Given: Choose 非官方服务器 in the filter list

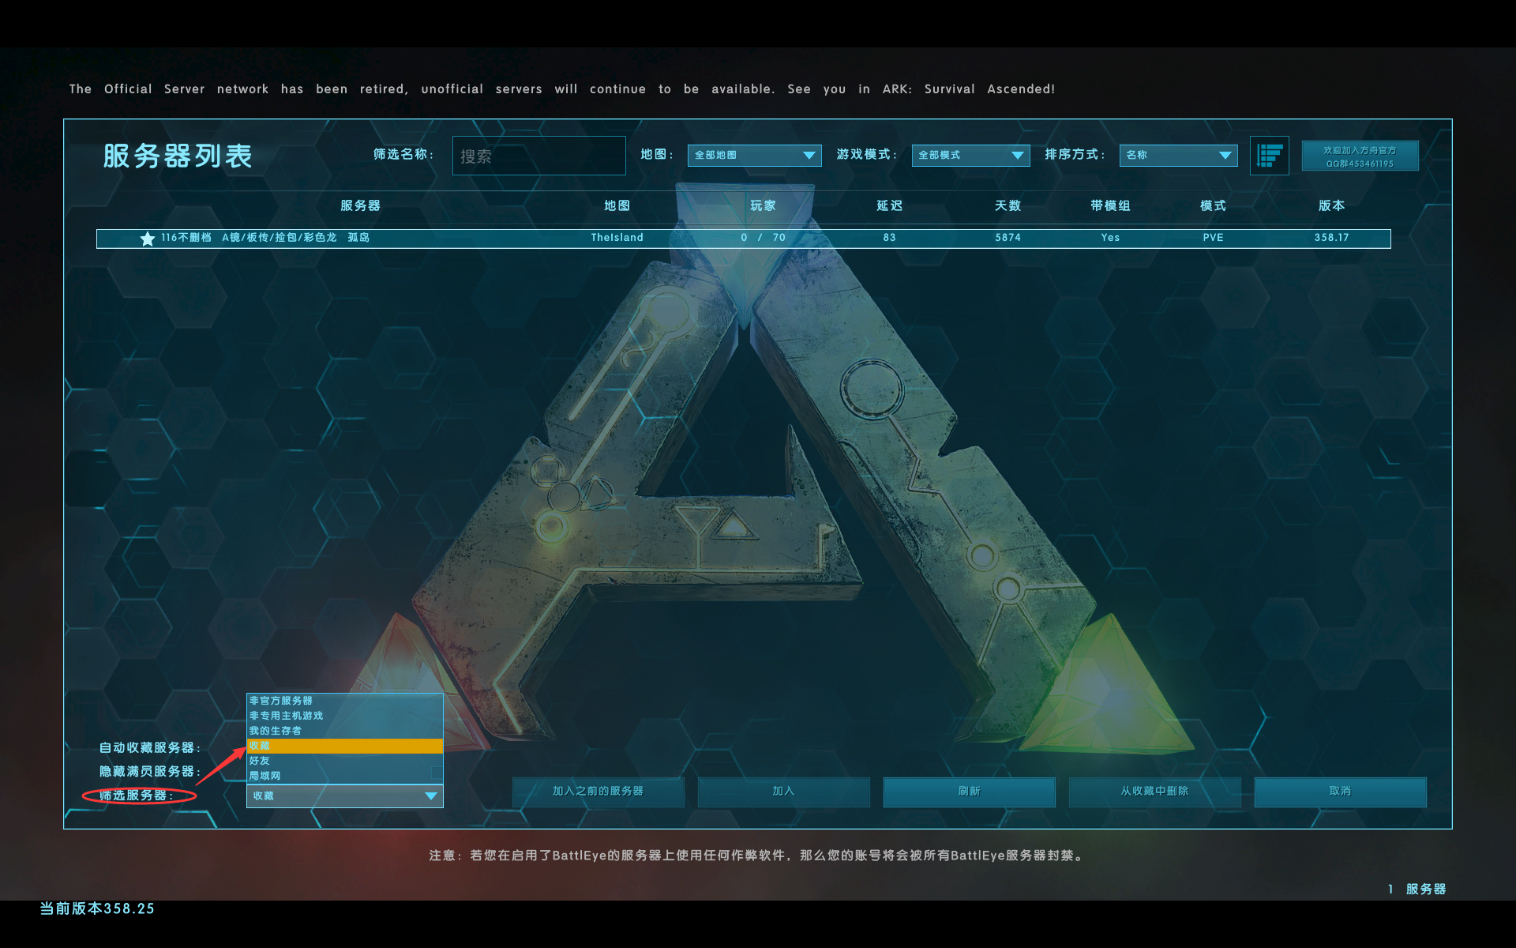Looking at the screenshot, I should point(345,701).
